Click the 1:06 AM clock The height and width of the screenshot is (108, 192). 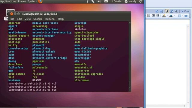click(x=116, y=1)
